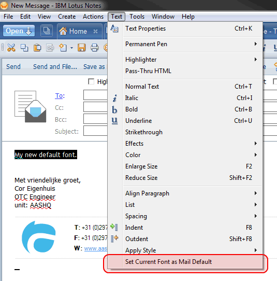Click the Save disk toolbar icon
The height and width of the screenshot is (281, 277).
coord(81,48)
